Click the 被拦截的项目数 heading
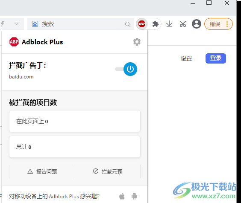This screenshot has width=241, height=203. 33,102
